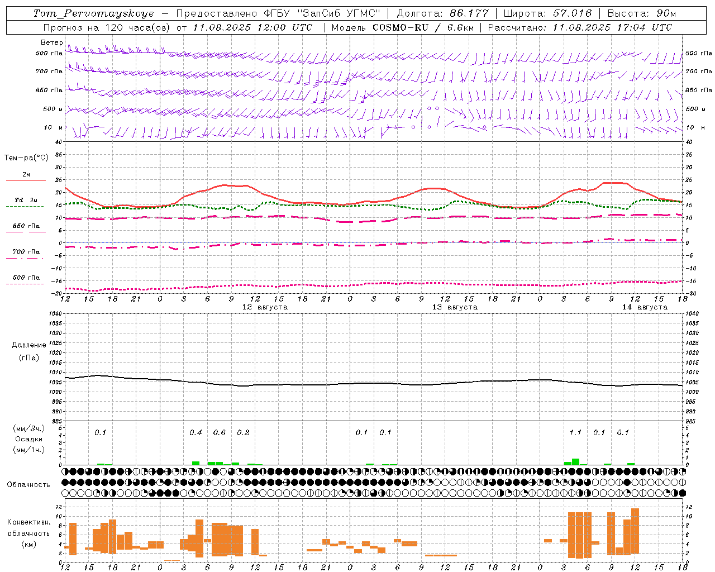Click the 0.6 precipitation value
Viewport: 715px width, 572px height.
(220, 433)
